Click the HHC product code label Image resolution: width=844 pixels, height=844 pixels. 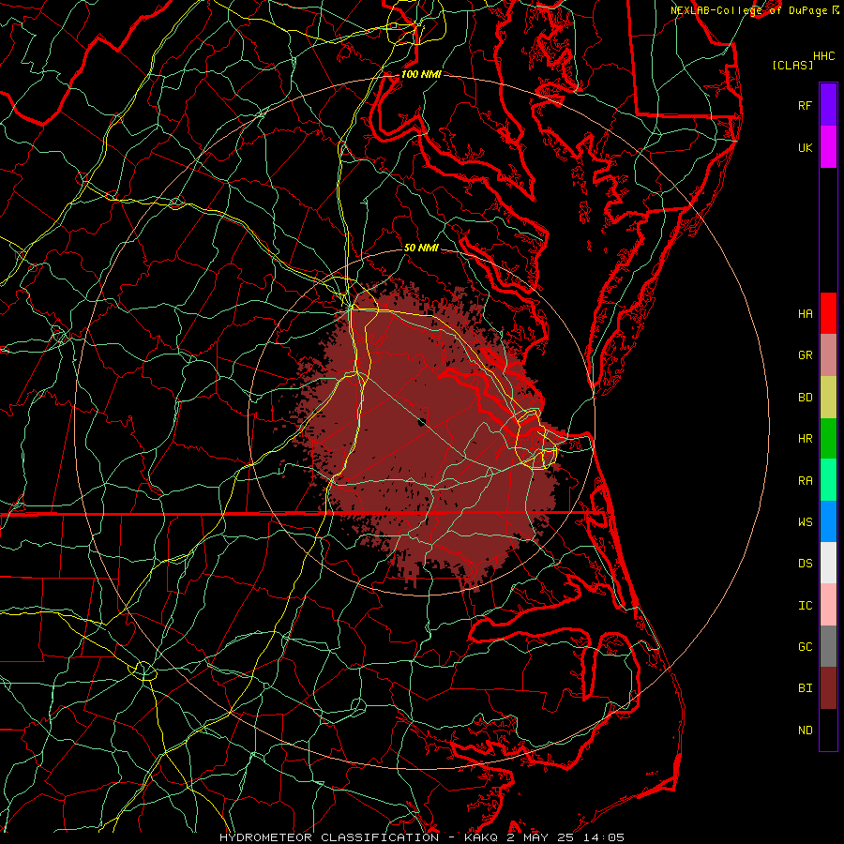tap(824, 56)
